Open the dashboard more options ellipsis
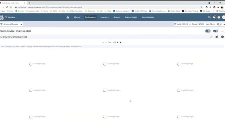Screen dimensions: 225x126 (222, 31)
